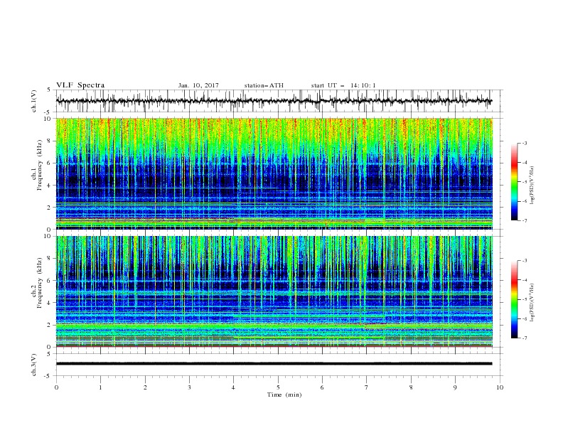Click inside the ch.1 spectrogram panel
This screenshot has height=435, width=563.
(274, 173)
